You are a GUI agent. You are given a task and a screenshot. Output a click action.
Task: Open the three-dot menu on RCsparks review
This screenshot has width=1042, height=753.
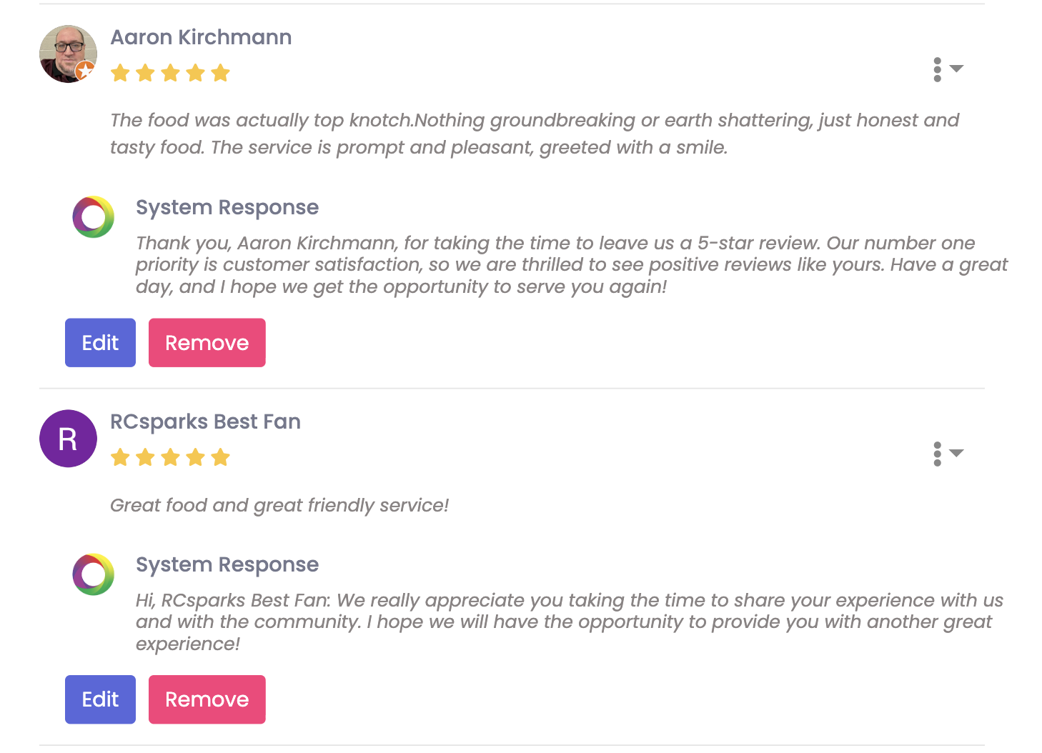point(937,453)
